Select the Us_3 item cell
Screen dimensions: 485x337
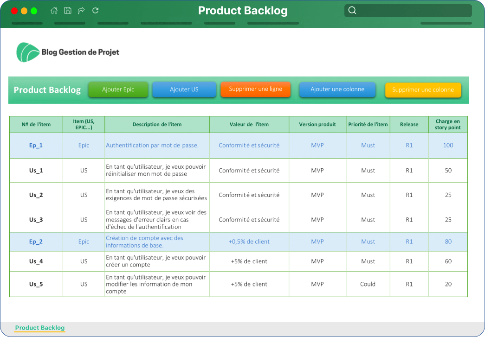click(x=36, y=220)
